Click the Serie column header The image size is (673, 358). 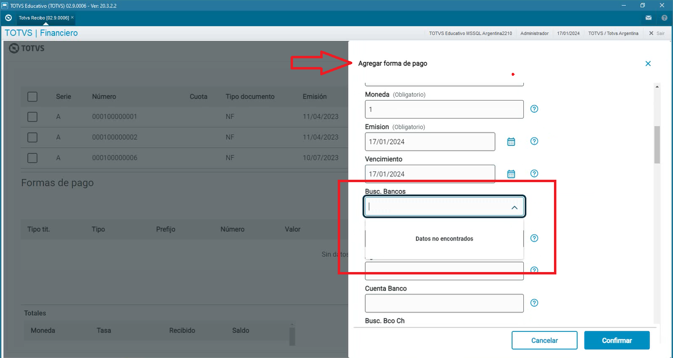tap(64, 97)
